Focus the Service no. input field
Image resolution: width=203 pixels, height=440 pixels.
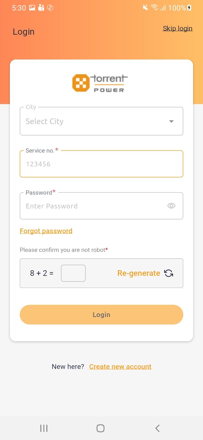pos(101,164)
